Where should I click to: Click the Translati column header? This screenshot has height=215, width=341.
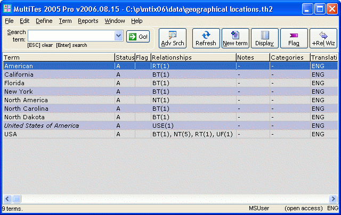pos(324,57)
